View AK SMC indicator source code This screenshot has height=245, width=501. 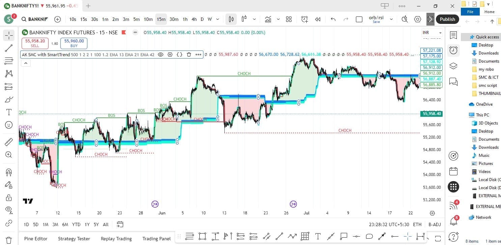(179, 55)
